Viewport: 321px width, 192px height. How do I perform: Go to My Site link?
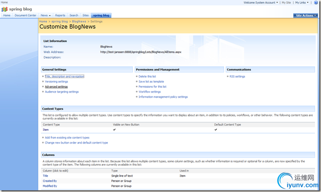click(x=286, y=3)
